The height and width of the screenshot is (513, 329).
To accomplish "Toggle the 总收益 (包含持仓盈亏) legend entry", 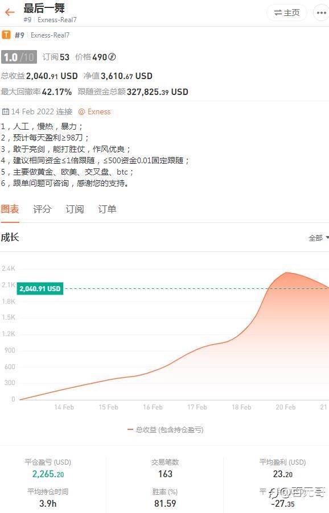I will pyautogui.click(x=165, y=429).
